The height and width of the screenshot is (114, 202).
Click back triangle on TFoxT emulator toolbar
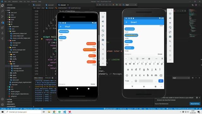(x=103, y=49)
